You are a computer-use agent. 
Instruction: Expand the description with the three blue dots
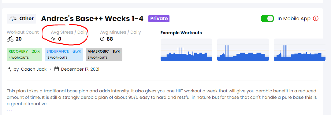(x=9, y=111)
